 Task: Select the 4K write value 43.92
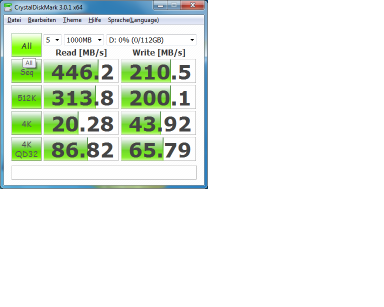158,123
